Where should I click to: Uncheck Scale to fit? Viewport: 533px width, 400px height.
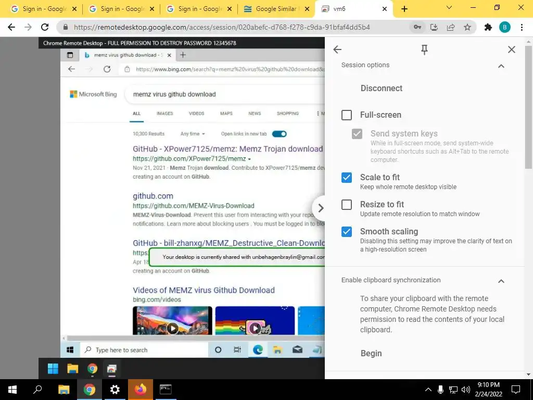point(346,177)
